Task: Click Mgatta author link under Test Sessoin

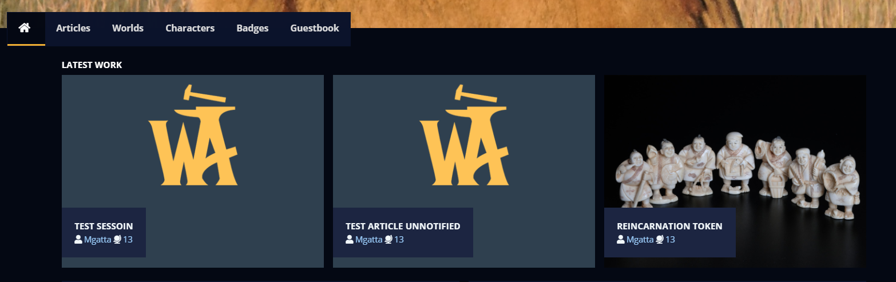Action: pyautogui.click(x=97, y=240)
